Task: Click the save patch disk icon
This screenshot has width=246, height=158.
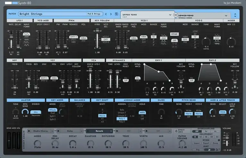Action: tap(116, 14)
